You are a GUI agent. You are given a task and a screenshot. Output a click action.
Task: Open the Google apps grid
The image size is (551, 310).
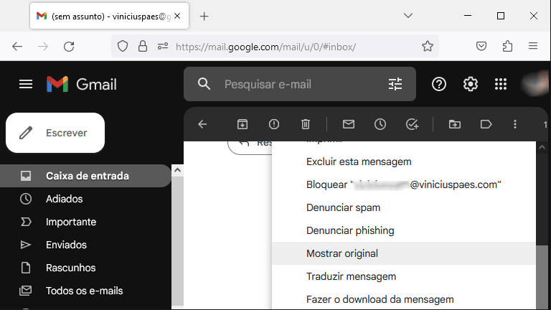point(501,84)
